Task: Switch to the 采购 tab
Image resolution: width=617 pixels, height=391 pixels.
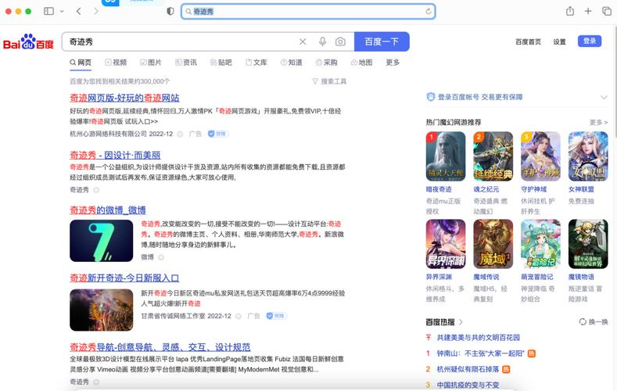Action: coord(327,63)
